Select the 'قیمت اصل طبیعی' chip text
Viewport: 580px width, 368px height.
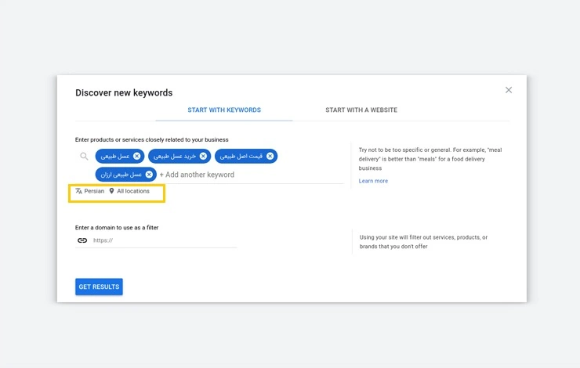tap(241, 156)
